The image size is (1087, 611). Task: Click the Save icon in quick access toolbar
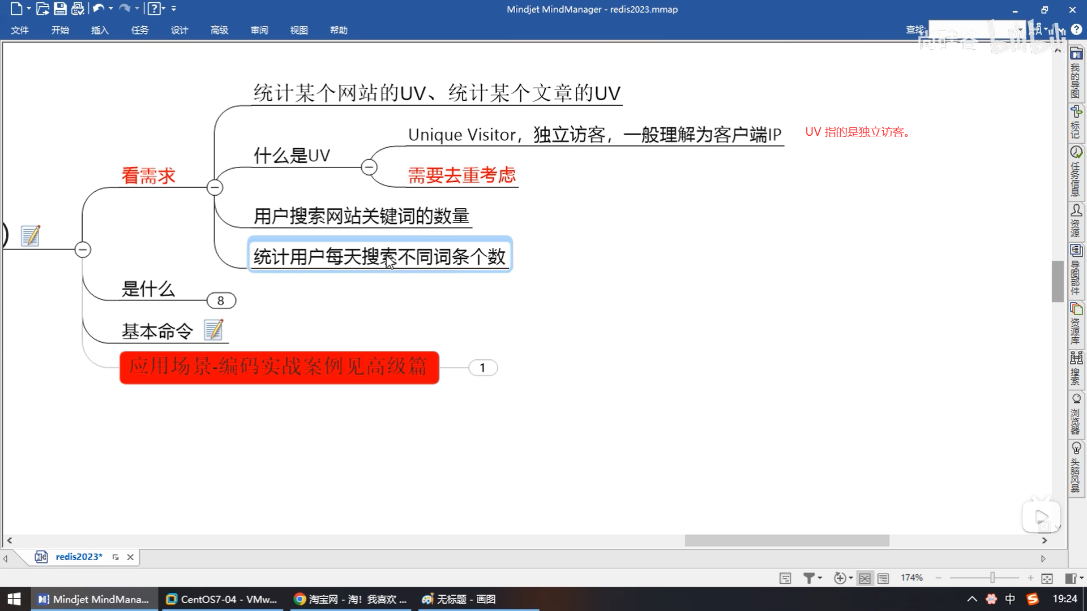tap(60, 8)
